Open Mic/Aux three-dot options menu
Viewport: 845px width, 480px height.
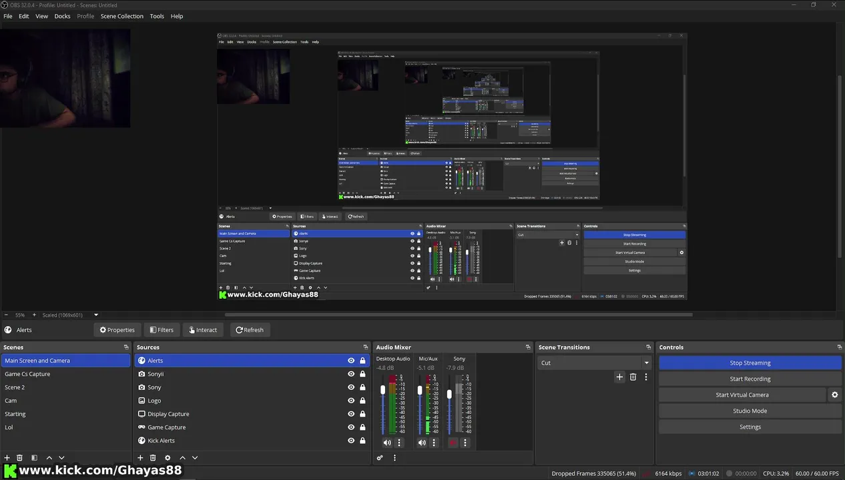click(x=434, y=443)
